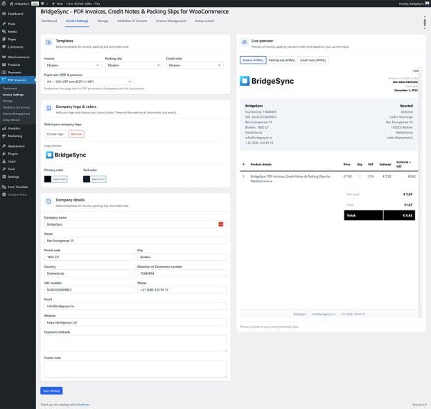Open Storage in the PDF Invoices sidebar submenu

click(x=8, y=101)
